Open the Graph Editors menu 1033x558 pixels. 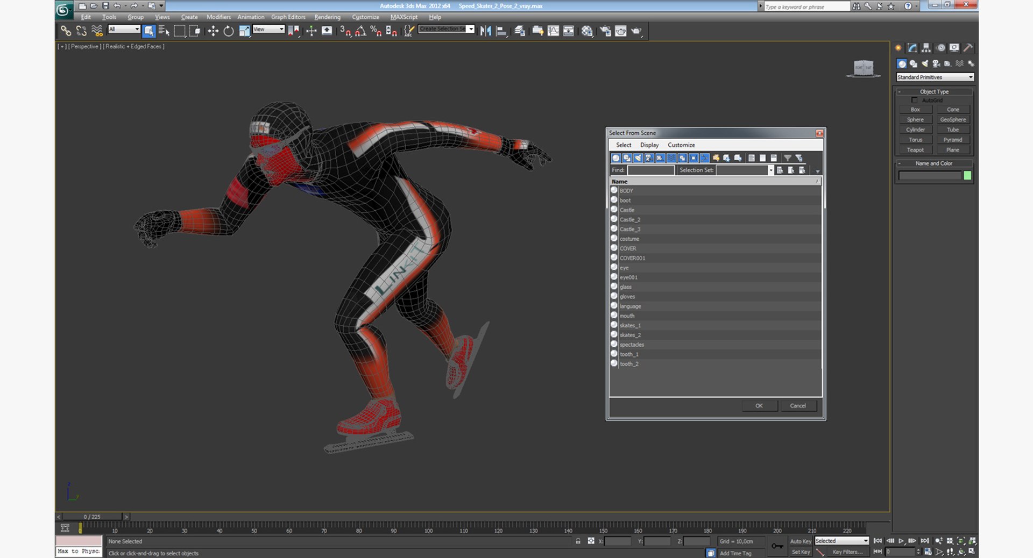pos(288,17)
